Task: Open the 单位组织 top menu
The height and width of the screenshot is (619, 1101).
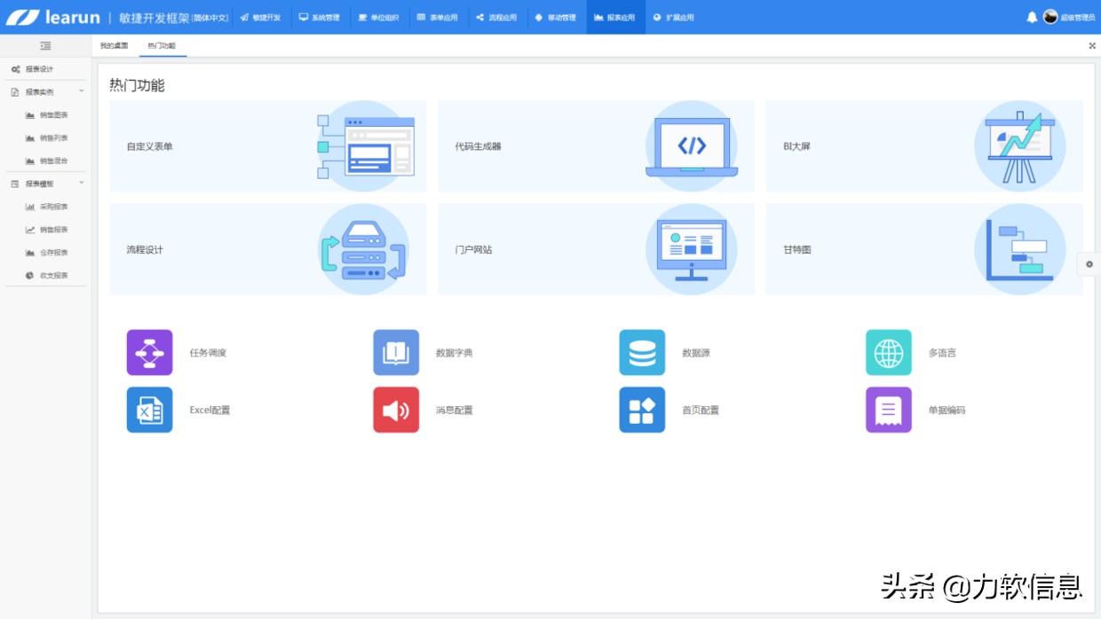Action: [x=379, y=17]
